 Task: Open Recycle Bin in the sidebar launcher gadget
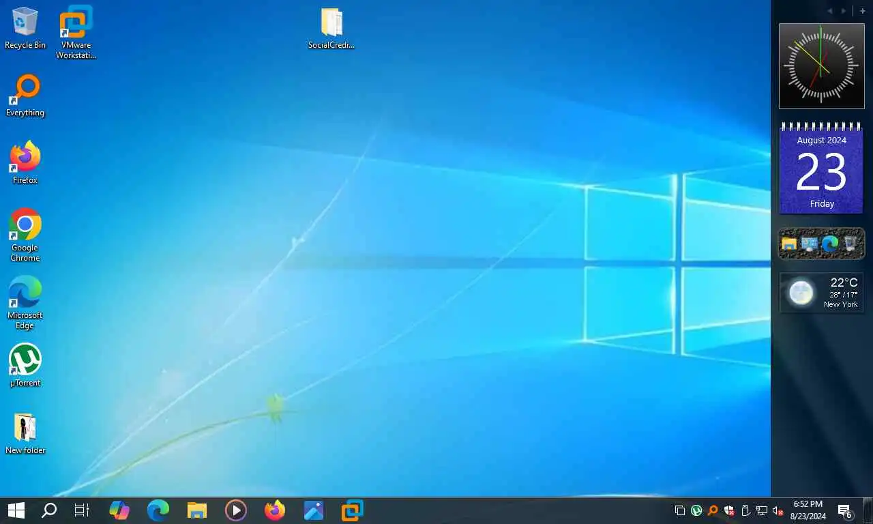click(x=850, y=244)
